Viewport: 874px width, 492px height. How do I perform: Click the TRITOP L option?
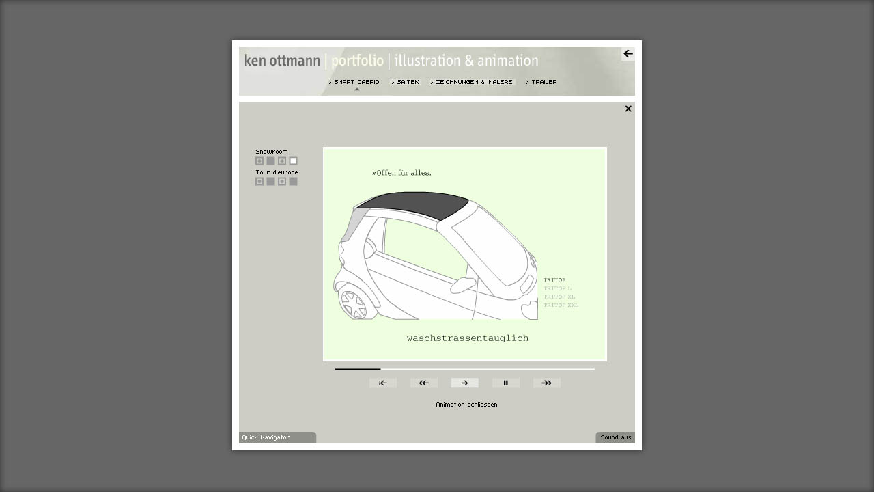click(557, 288)
